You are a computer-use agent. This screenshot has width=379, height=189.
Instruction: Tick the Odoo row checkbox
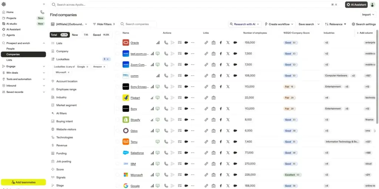tap(117, 131)
